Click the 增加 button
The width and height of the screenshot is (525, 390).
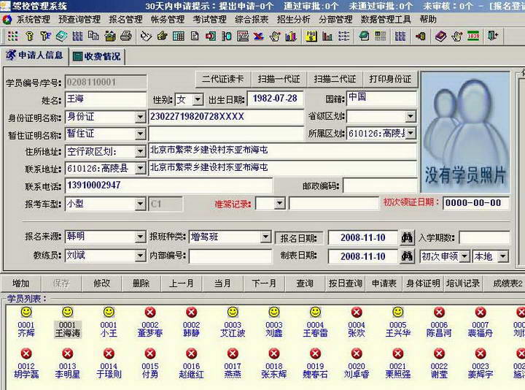point(20,283)
